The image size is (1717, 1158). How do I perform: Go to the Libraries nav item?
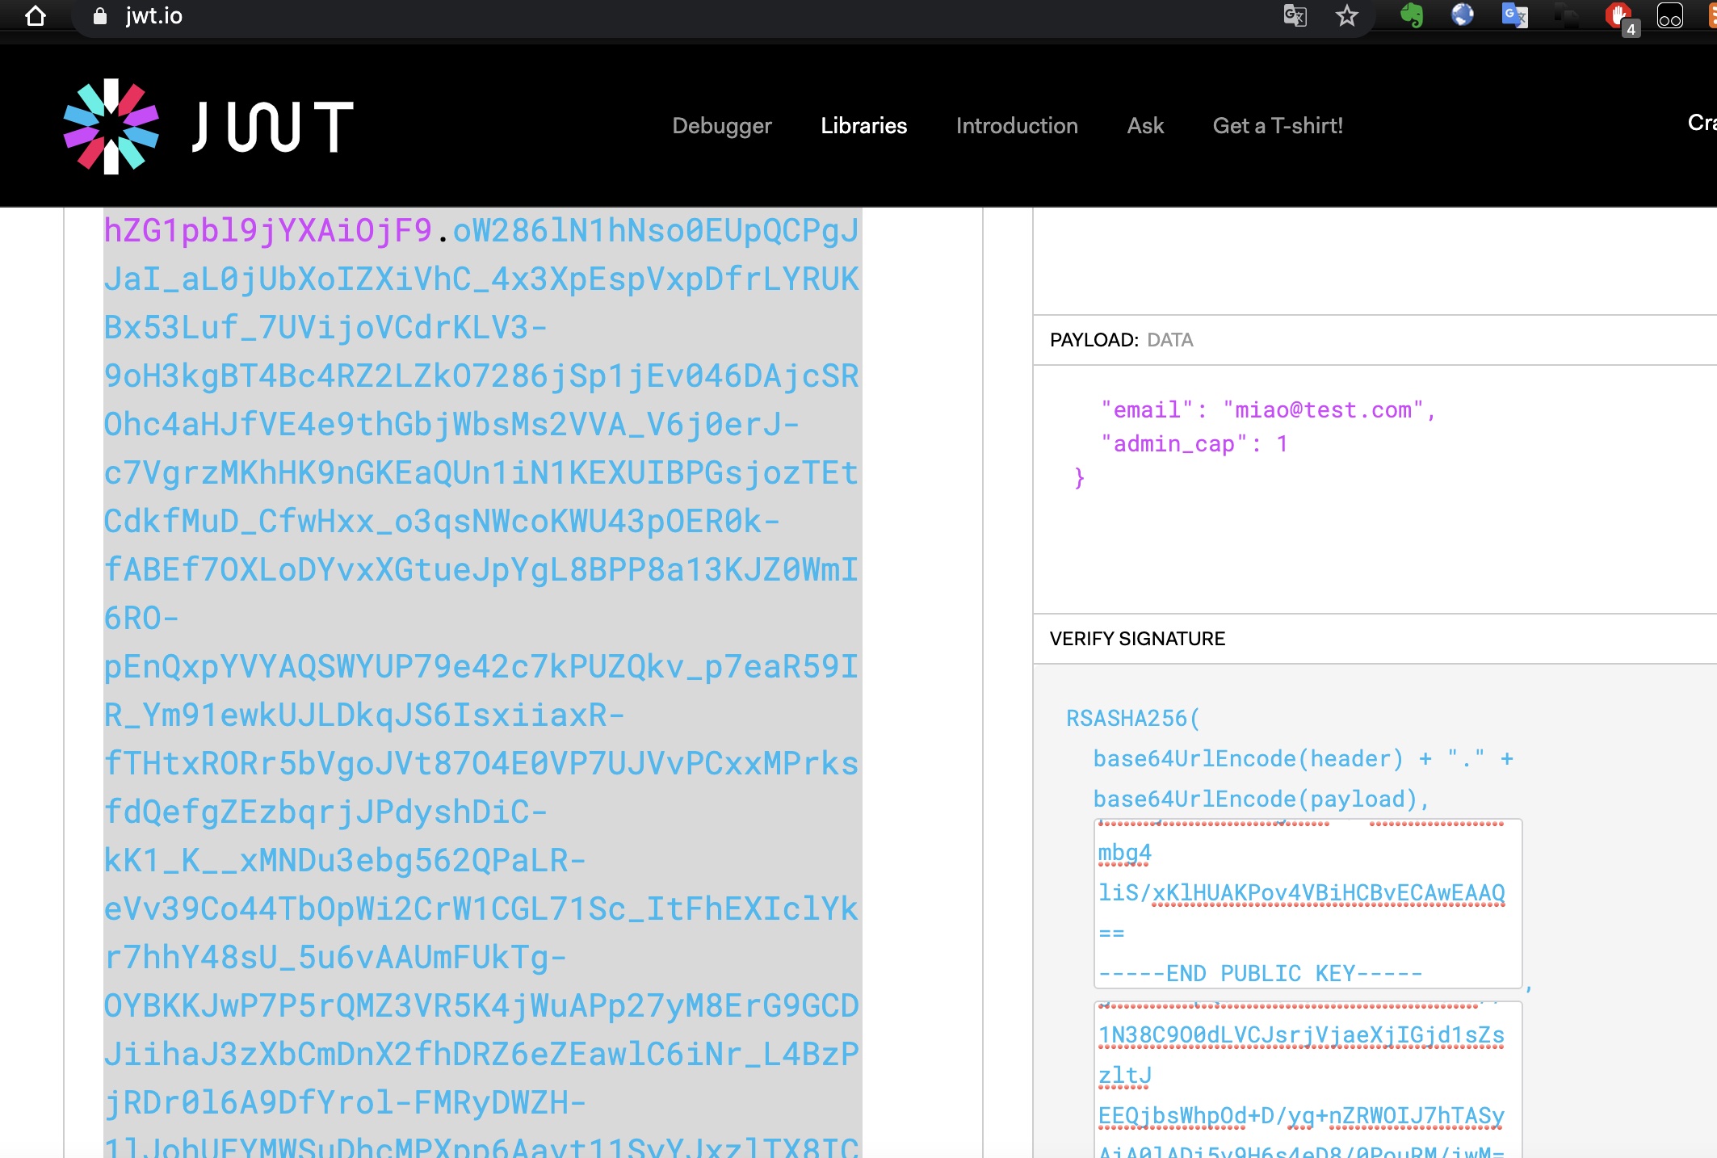[863, 126]
